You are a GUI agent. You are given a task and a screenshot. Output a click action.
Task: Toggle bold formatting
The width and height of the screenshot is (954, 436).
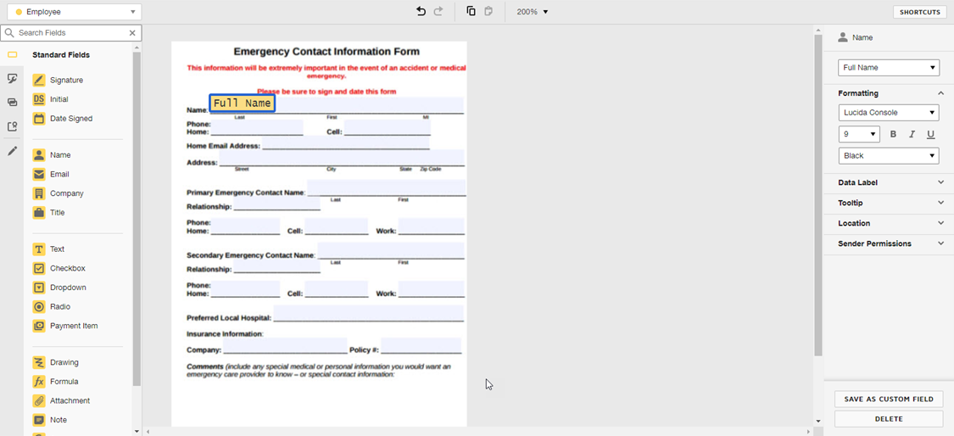pos(893,134)
